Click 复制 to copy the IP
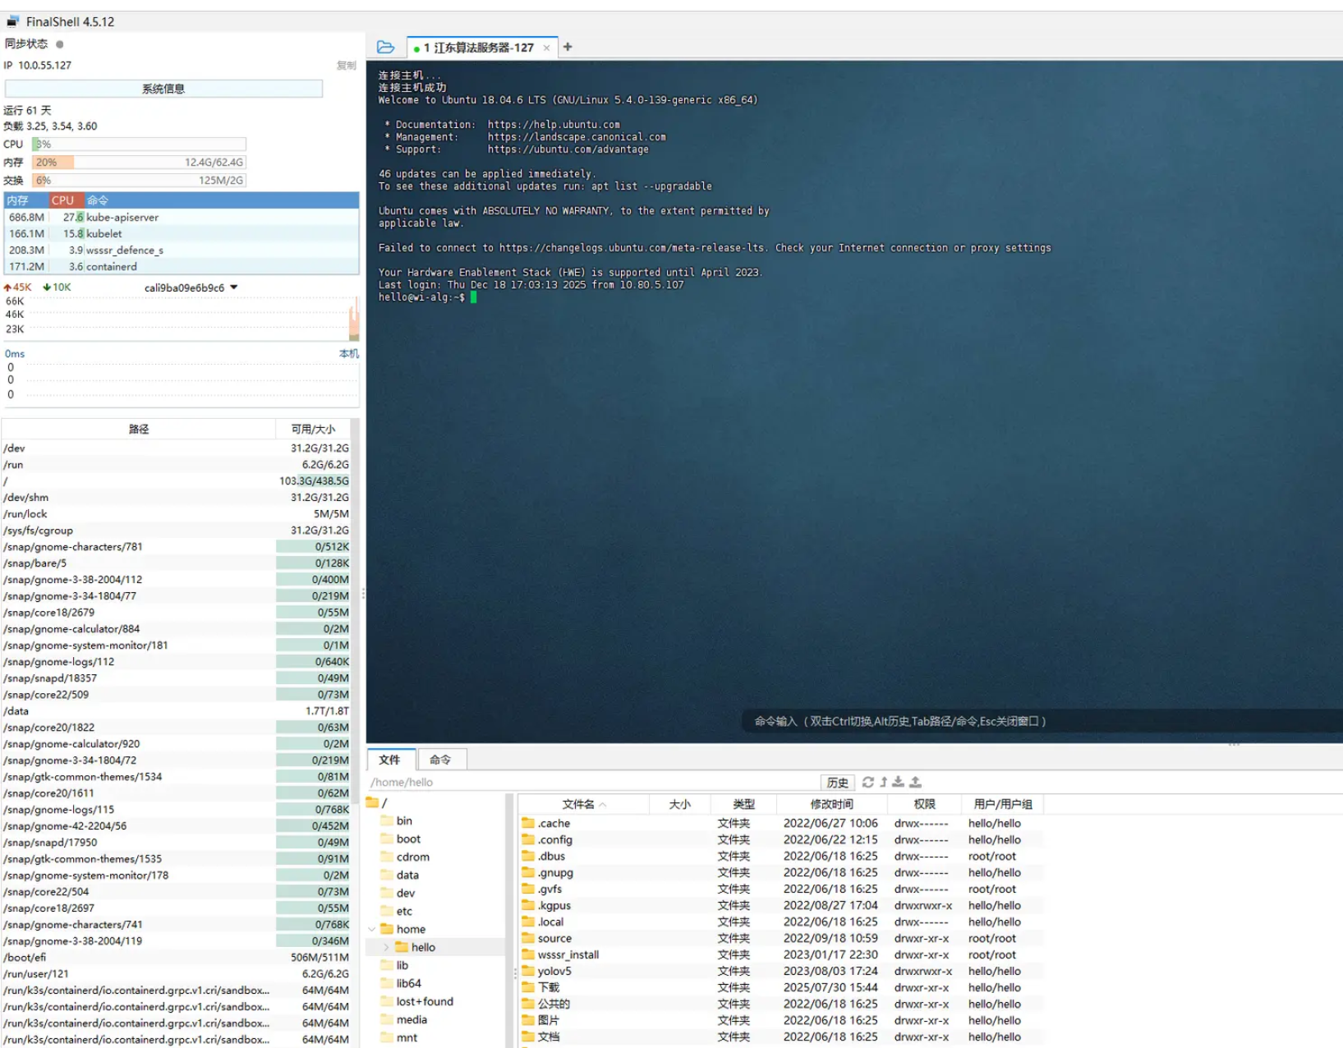This screenshot has height=1048, width=1343. [346, 66]
